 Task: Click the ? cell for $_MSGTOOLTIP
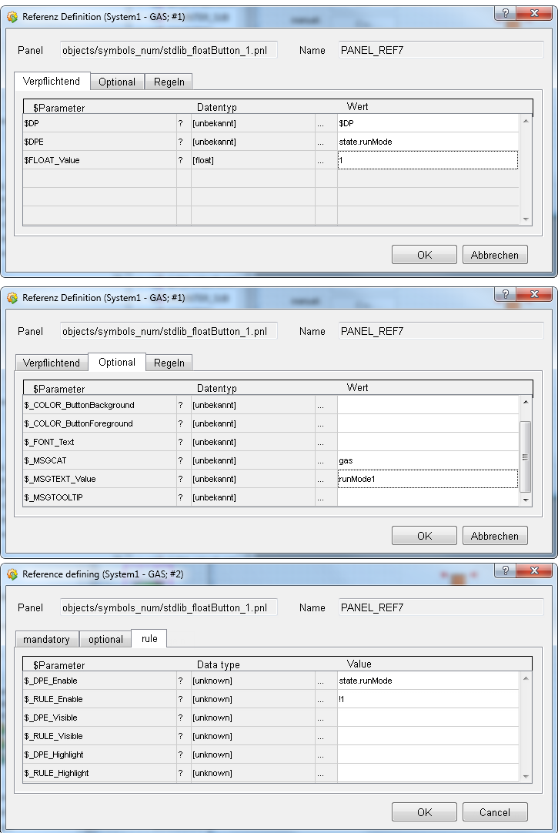[x=184, y=497]
